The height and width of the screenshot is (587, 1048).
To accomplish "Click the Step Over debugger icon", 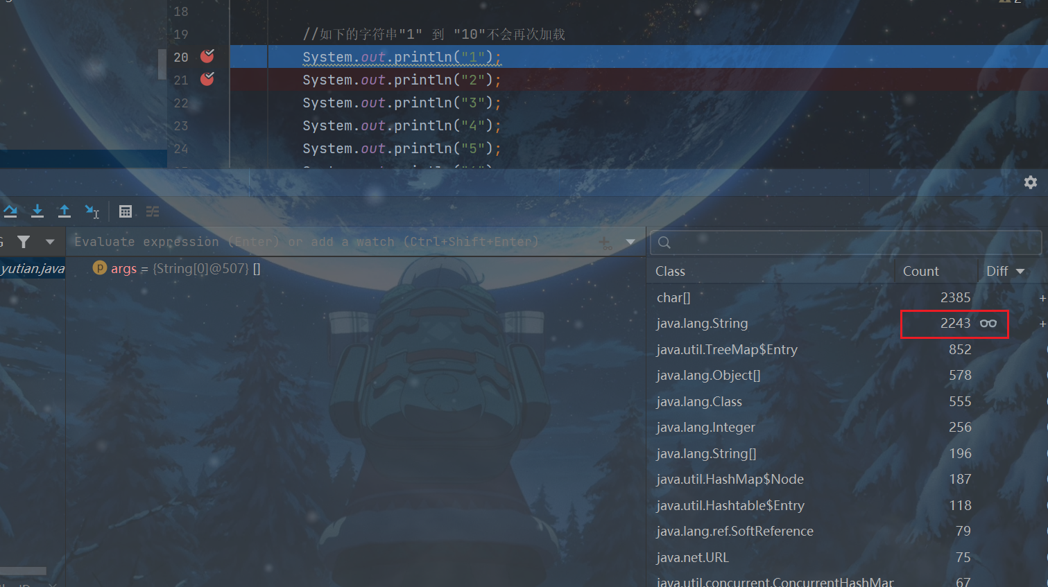I will click(x=10, y=211).
